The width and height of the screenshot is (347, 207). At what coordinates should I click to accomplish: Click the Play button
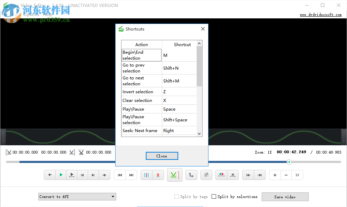pos(61,175)
